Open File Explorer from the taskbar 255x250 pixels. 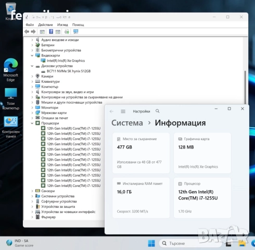[242, 243]
